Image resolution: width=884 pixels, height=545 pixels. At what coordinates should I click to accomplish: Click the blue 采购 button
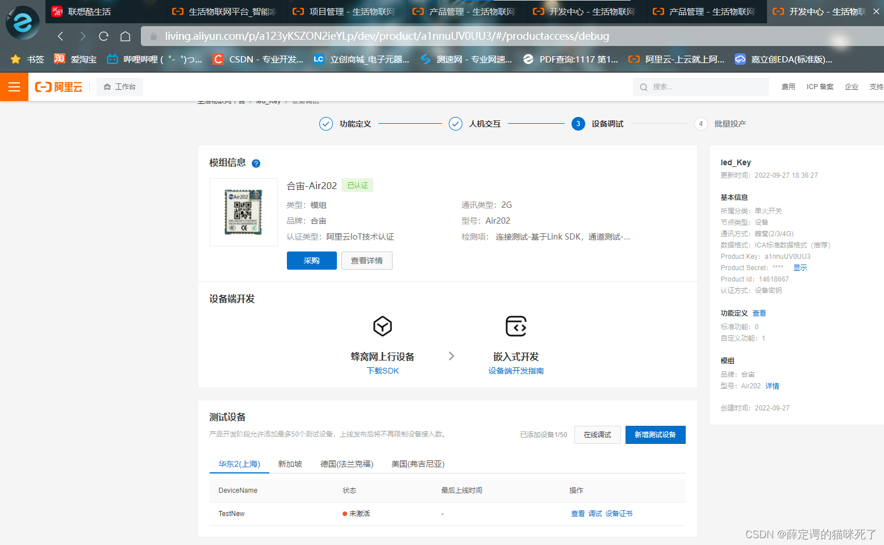click(312, 261)
